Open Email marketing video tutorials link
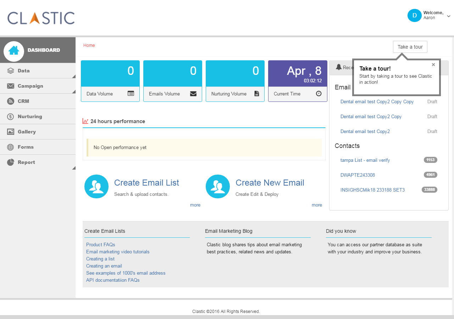The height and width of the screenshot is (319, 454). click(118, 252)
